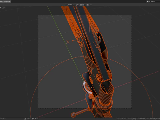Click the select mode icon below header

click(x=4, y=8)
